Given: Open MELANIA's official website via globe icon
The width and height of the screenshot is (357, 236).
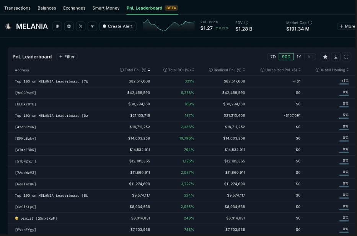Looking at the screenshot, I should click(69, 26).
